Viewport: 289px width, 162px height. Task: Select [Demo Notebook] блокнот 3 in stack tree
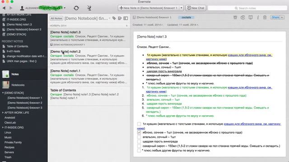25,108
